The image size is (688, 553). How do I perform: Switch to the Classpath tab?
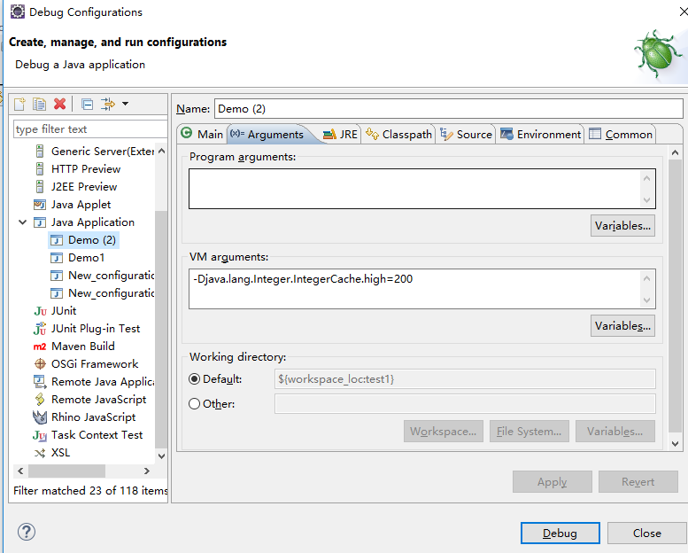(398, 135)
